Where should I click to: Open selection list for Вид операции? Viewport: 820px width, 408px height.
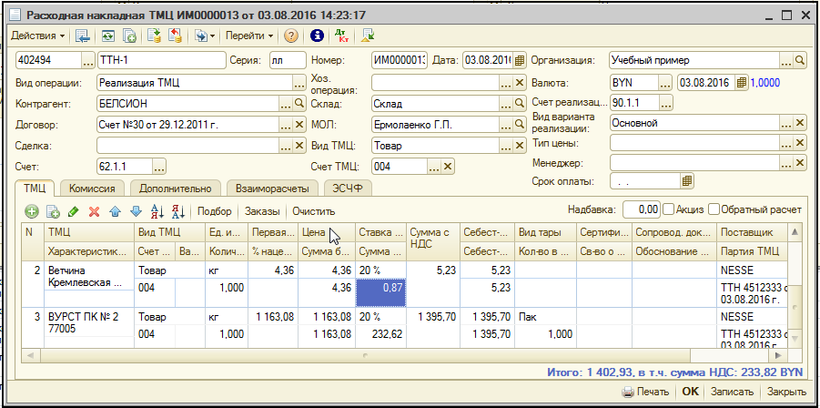(x=300, y=83)
